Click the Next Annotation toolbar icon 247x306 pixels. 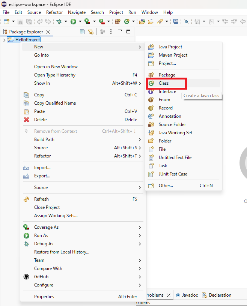(x=197, y=21)
